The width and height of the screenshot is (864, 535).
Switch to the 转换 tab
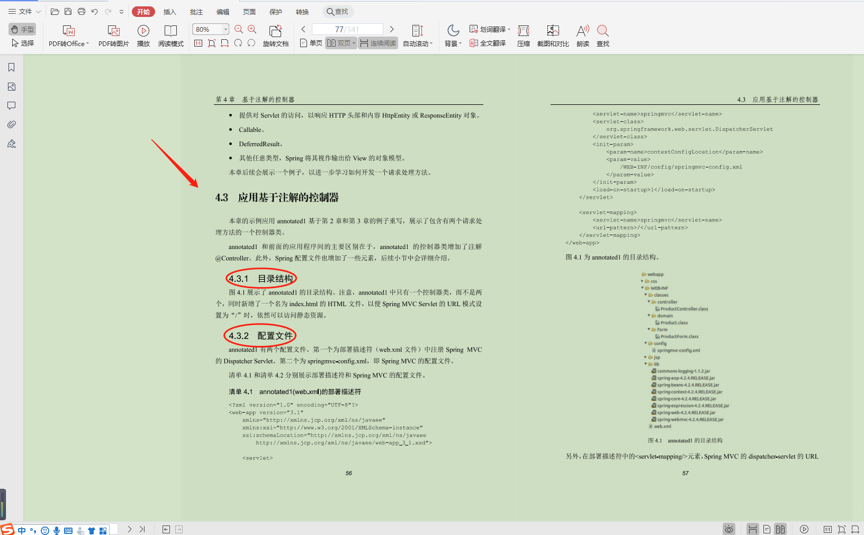(302, 12)
